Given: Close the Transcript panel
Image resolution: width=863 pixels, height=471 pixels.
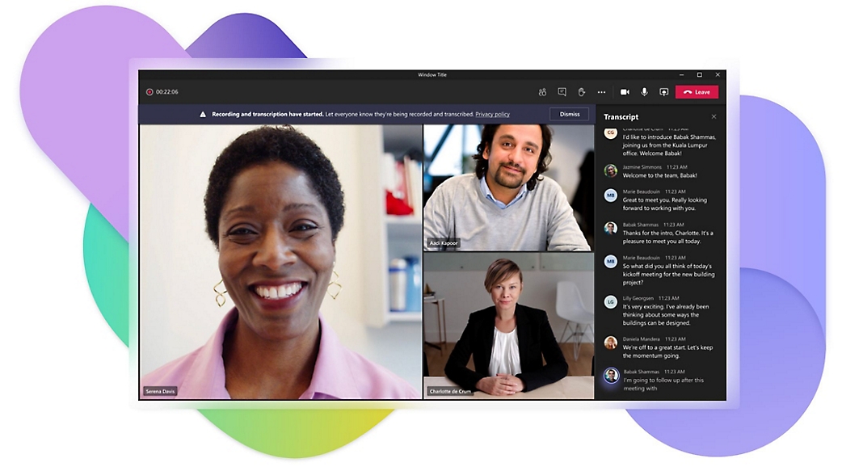Looking at the screenshot, I should [x=714, y=117].
